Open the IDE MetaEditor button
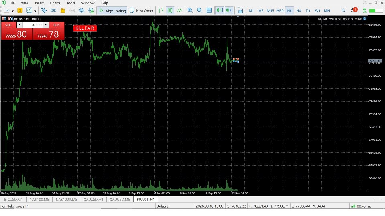385x216 pixels. pos(53,10)
